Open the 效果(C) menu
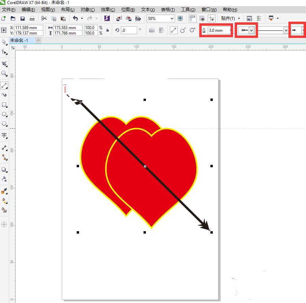 coord(108,9)
